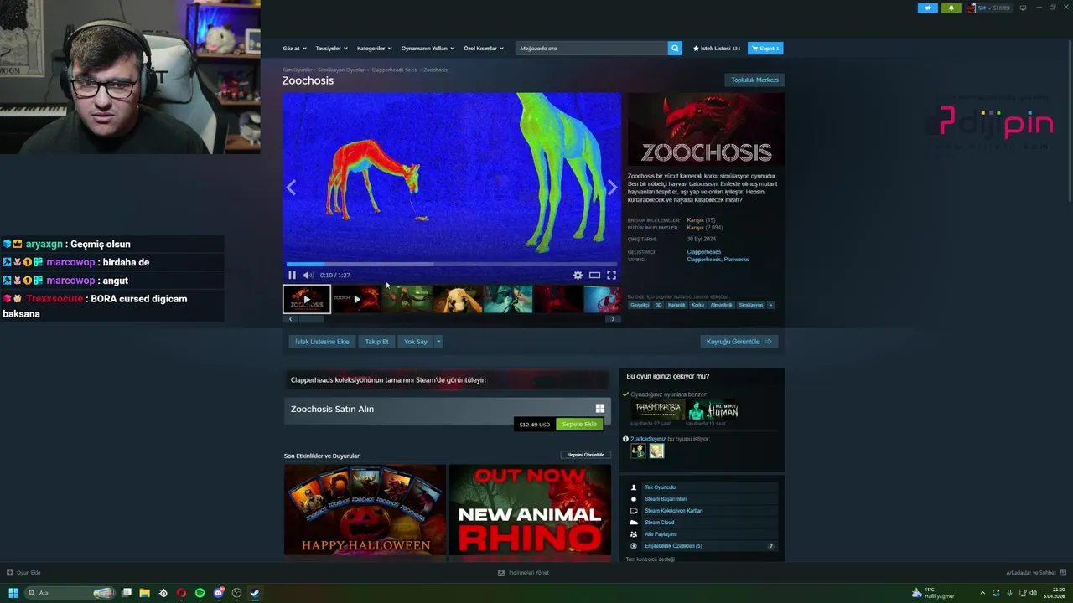Open Clapperheads developer link
The width and height of the screenshot is (1073, 603).
(x=703, y=251)
